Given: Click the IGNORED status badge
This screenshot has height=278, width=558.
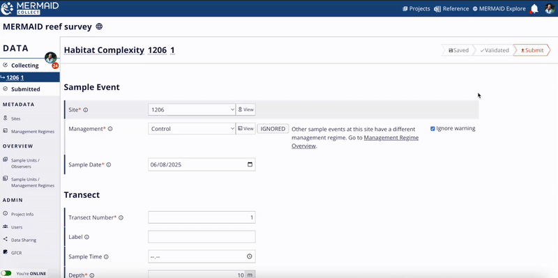Looking at the screenshot, I should coord(273,129).
